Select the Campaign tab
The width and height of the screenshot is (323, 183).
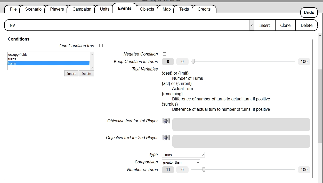(82, 9)
